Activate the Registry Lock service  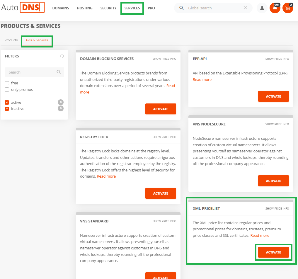tap(161, 193)
